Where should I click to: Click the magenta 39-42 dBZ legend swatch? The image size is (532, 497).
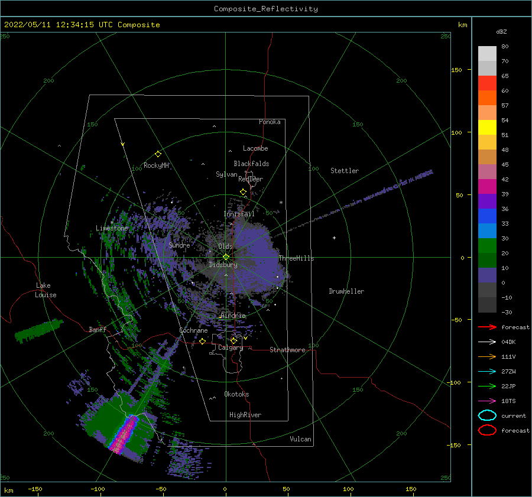point(487,186)
